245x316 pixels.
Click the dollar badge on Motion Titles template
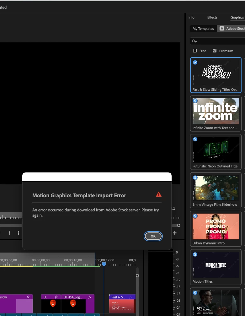click(195, 254)
